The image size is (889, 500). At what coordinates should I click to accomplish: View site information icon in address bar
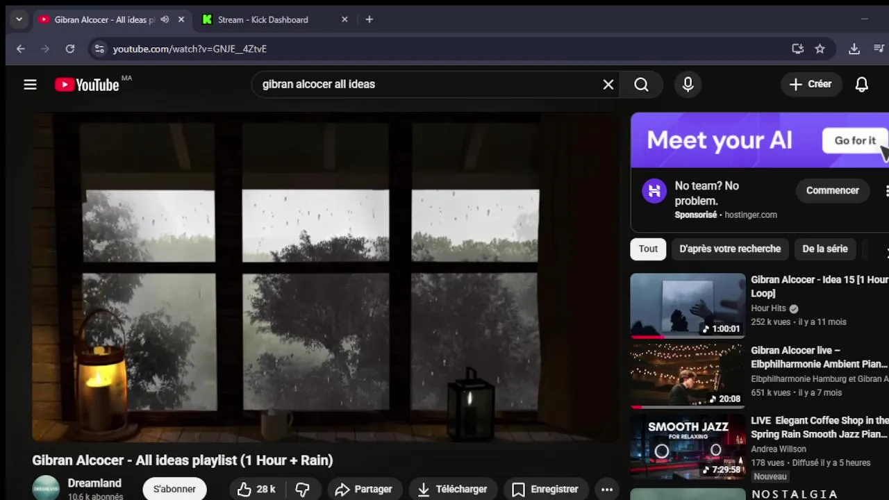coord(99,49)
